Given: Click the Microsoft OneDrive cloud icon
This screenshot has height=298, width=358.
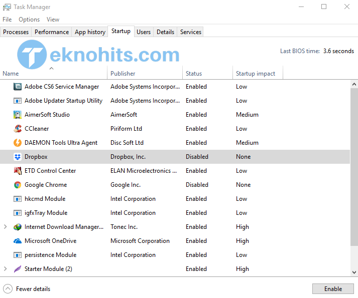Looking at the screenshot, I should (18, 241).
